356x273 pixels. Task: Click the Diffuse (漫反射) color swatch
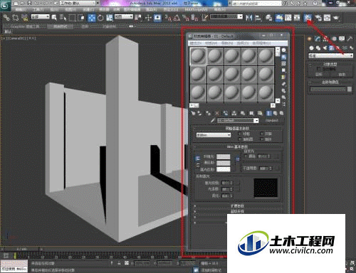pyautogui.click(x=223, y=163)
